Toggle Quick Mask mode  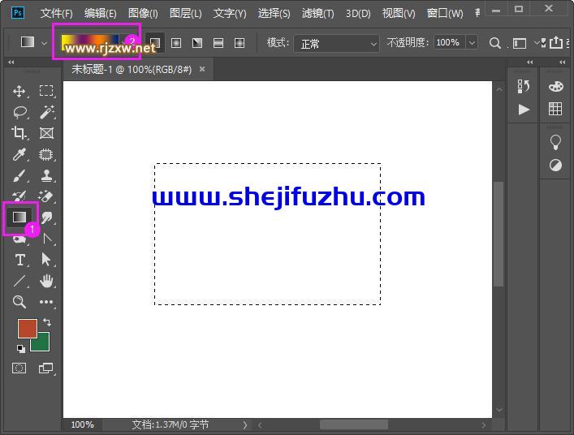pyautogui.click(x=19, y=368)
